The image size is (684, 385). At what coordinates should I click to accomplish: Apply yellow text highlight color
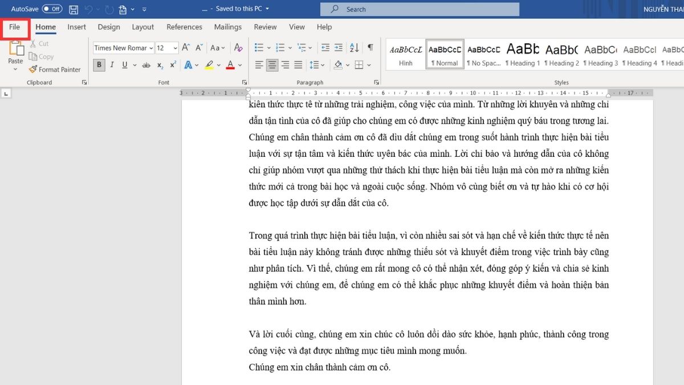pos(209,65)
